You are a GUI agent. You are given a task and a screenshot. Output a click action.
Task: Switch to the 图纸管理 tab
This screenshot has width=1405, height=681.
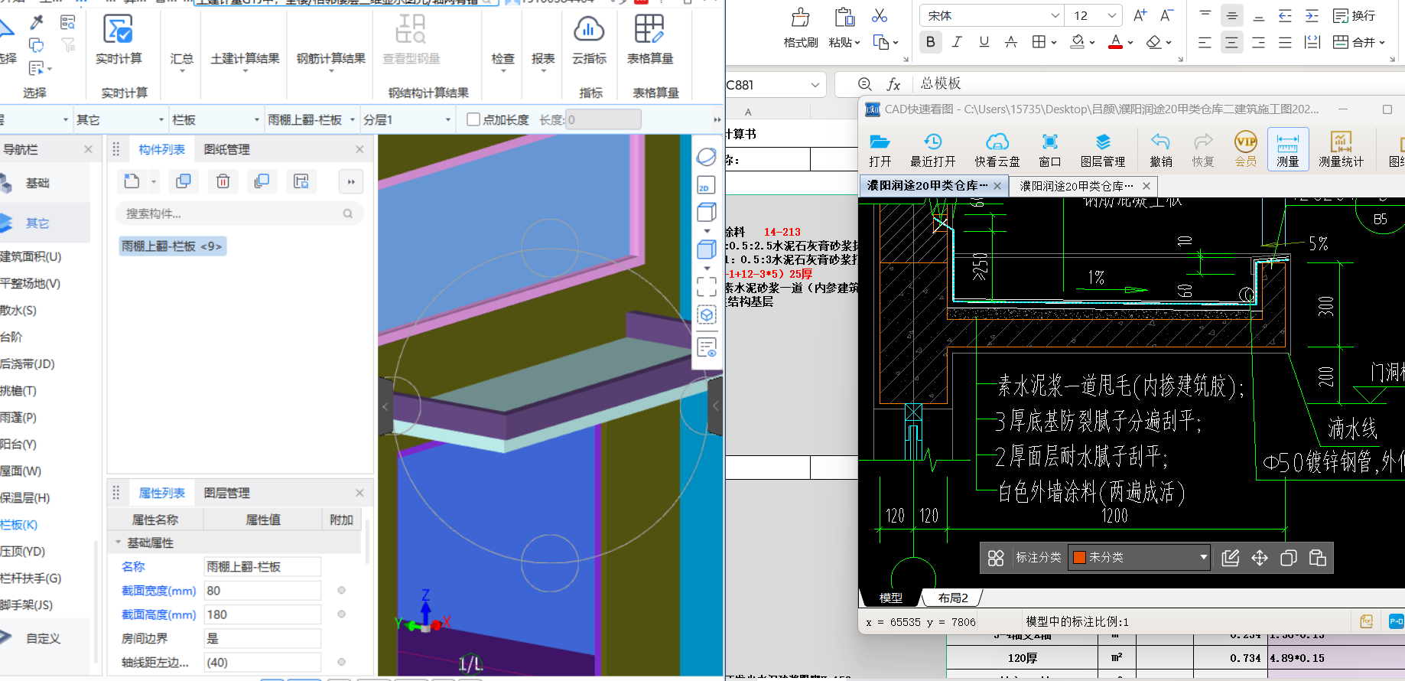(227, 149)
